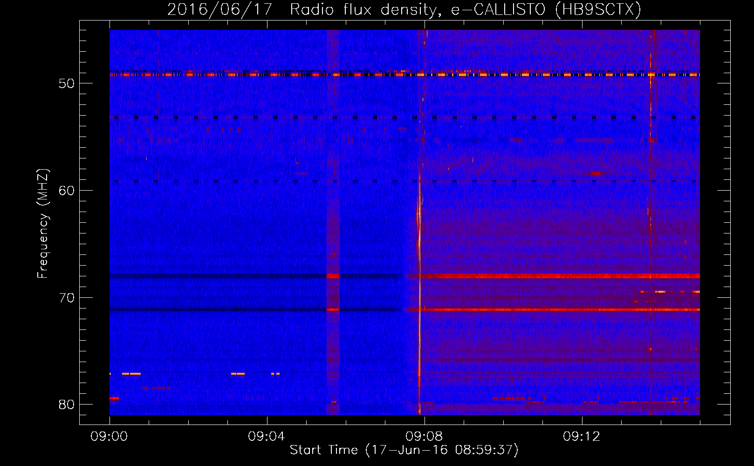Click the 09:08 time tick label
Viewport: 754px width, 466px height.
point(424,437)
